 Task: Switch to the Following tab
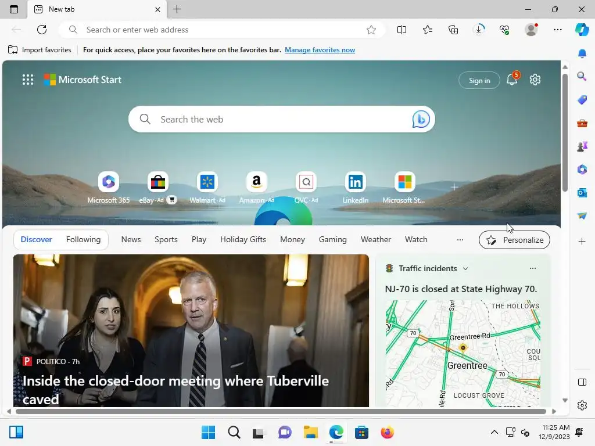point(84,240)
